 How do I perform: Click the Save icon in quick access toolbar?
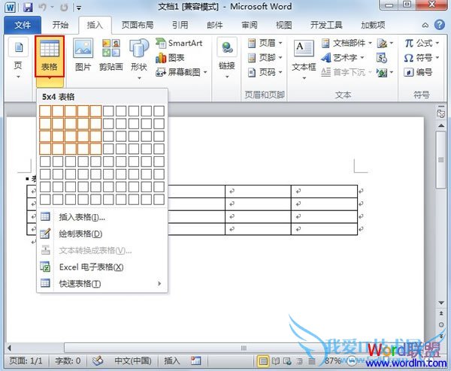(x=28, y=7)
